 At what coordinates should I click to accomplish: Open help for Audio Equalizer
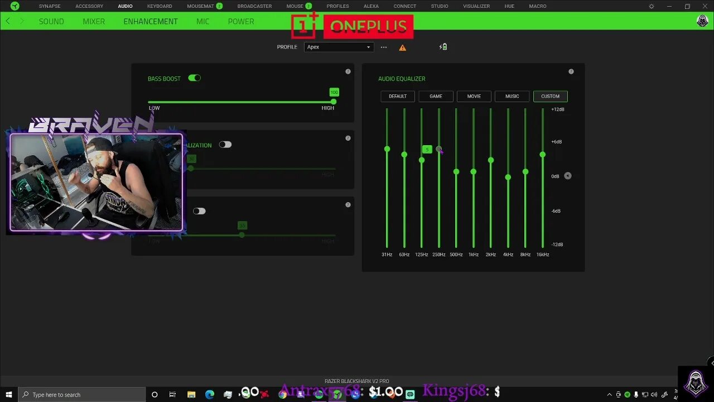571,71
